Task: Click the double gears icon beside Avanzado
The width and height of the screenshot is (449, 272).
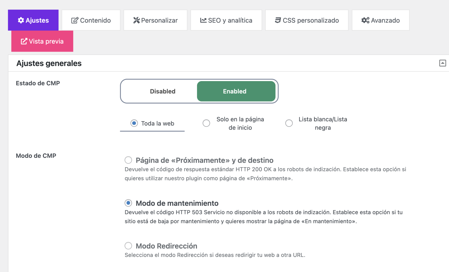Action: (x=365, y=20)
